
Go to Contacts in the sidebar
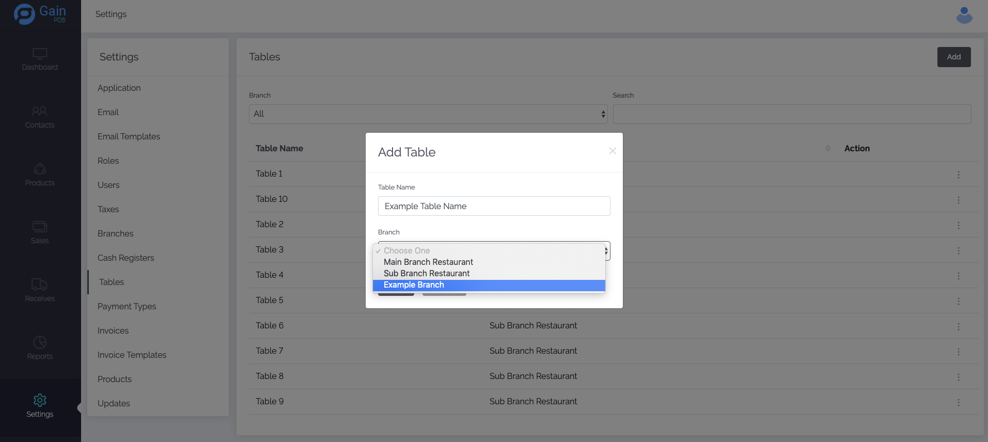pyautogui.click(x=40, y=117)
